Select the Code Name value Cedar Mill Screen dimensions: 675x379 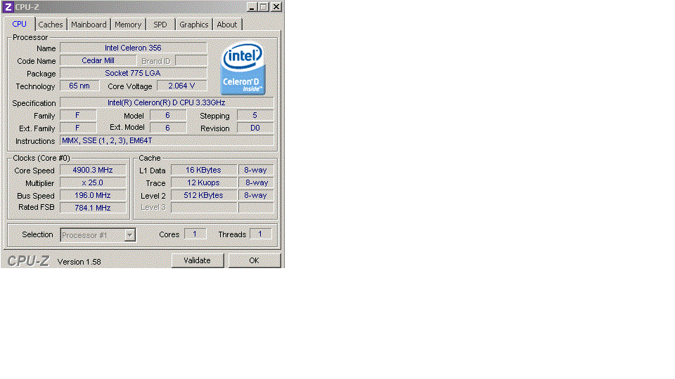tap(98, 60)
